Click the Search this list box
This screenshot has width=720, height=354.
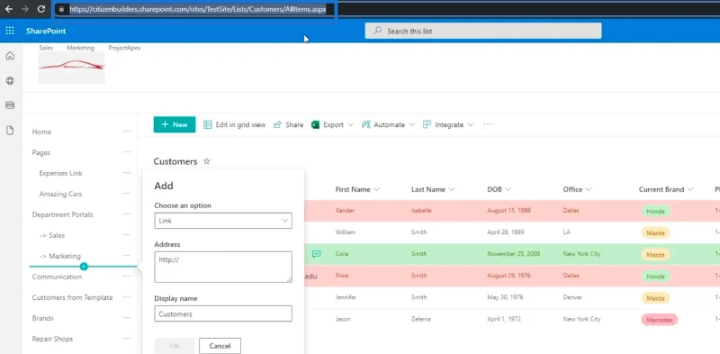coord(483,31)
